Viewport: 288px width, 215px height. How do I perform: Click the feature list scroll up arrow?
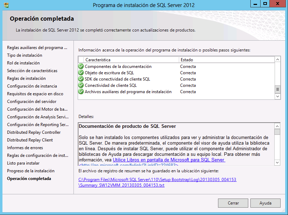[x=277, y=60]
